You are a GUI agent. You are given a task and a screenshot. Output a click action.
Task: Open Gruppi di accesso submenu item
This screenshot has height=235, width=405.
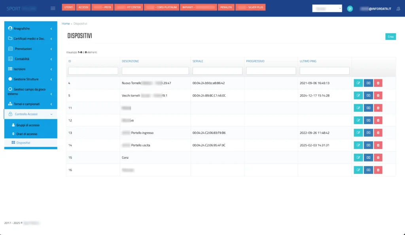[28, 125]
